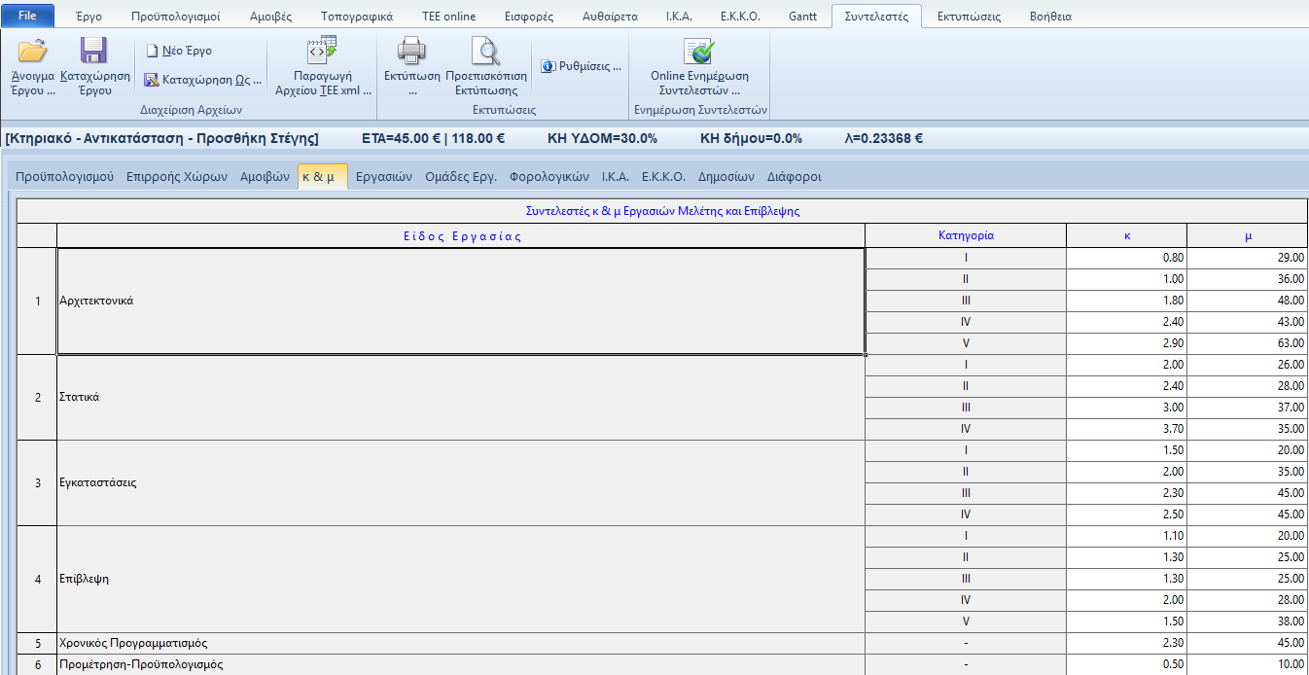Click μ value 45.00 for Χρονικός Προγραμματισμός
1309x675 pixels.
point(1247,643)
